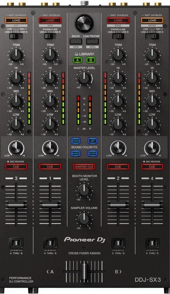
Task: Click the channel 2 volume fader handle
Action: click(x=118, y=205)
